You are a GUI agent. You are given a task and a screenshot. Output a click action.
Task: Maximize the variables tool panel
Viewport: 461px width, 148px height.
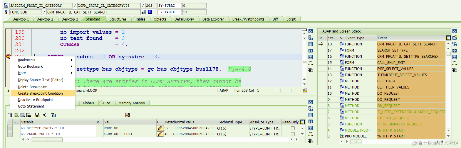(x=311, y=115)
